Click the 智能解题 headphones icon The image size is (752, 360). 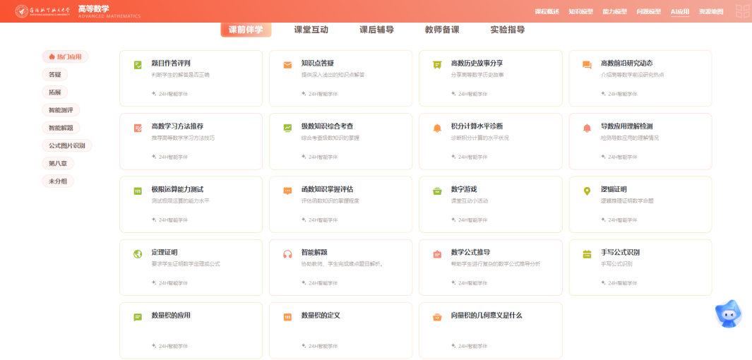[287, 254]
